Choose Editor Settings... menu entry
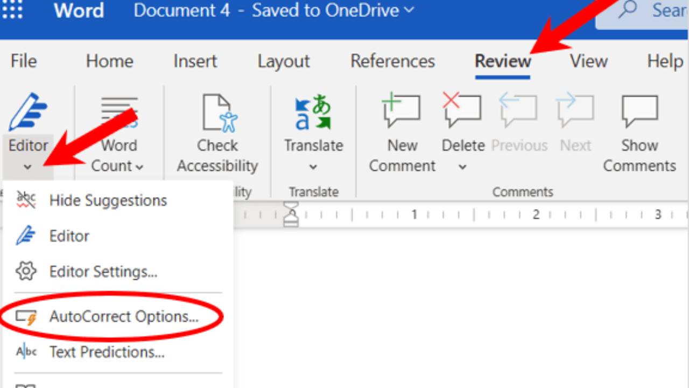 [118, 271]
